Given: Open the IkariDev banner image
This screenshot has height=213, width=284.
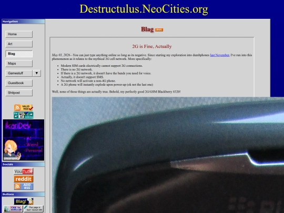Looking at the screenshot, I should [x=24, y=140].
